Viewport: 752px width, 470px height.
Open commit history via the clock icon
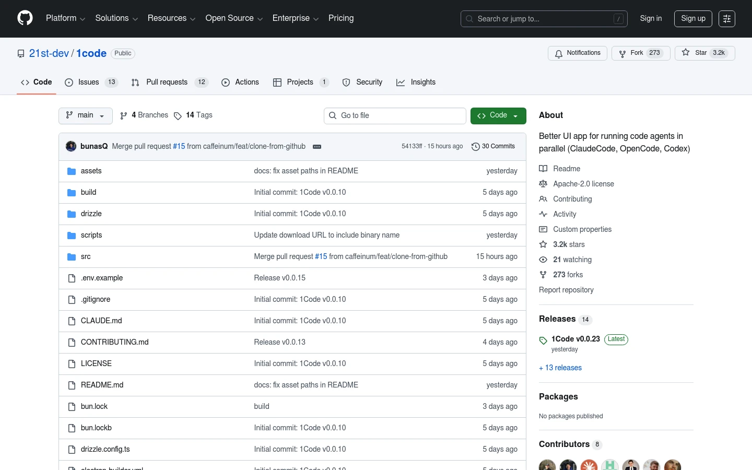pos(475,147)
